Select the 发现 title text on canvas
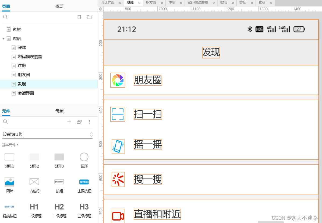Image resolution: width=322 pixels, height=223 pixels. 211,53
